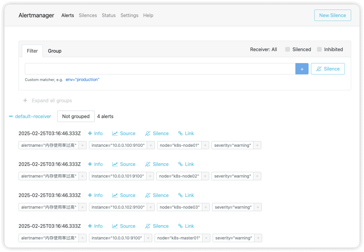This screenshot has width=364, height=252.
Task: Silence the k8s-node02 alert
Action: (157, 164)
